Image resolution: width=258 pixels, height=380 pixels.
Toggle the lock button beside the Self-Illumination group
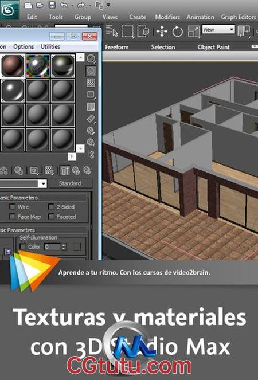click(8, 251)
